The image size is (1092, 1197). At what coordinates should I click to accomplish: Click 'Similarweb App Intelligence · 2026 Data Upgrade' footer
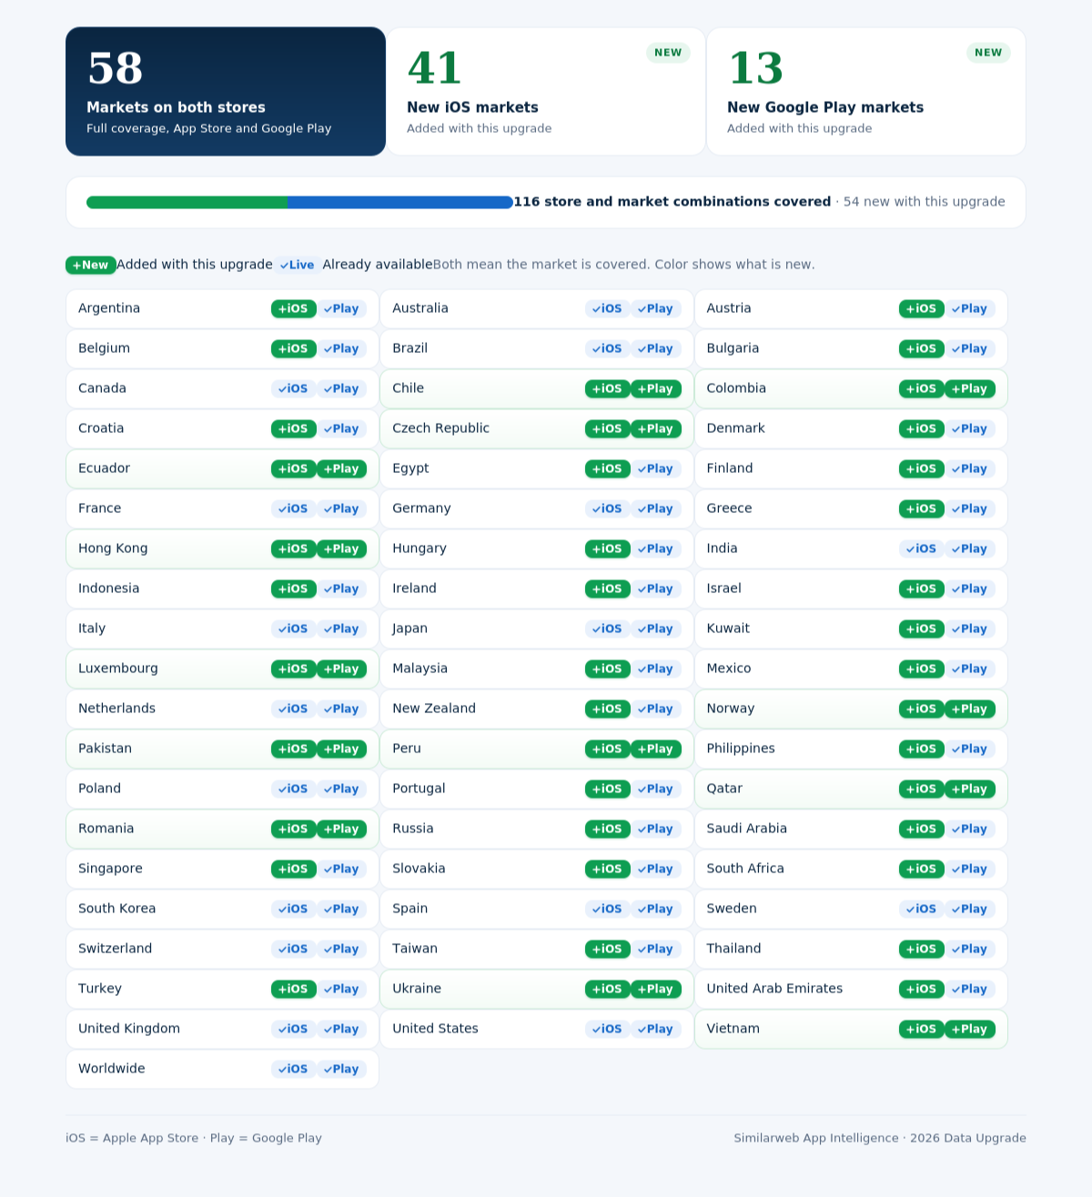point(880,1138)
